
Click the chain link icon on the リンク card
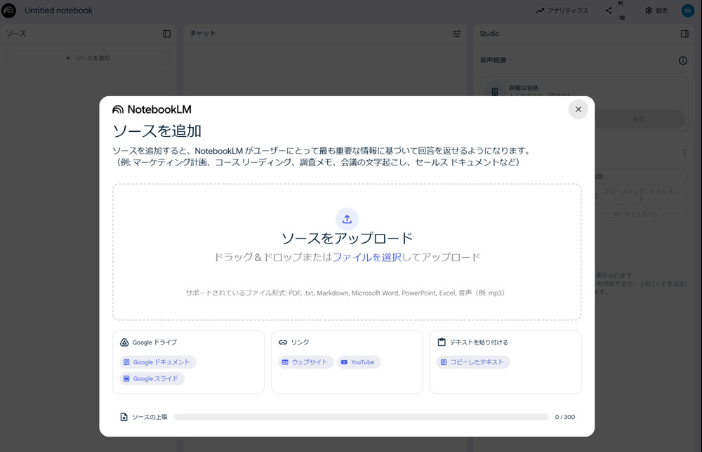[x=283, y=342]
